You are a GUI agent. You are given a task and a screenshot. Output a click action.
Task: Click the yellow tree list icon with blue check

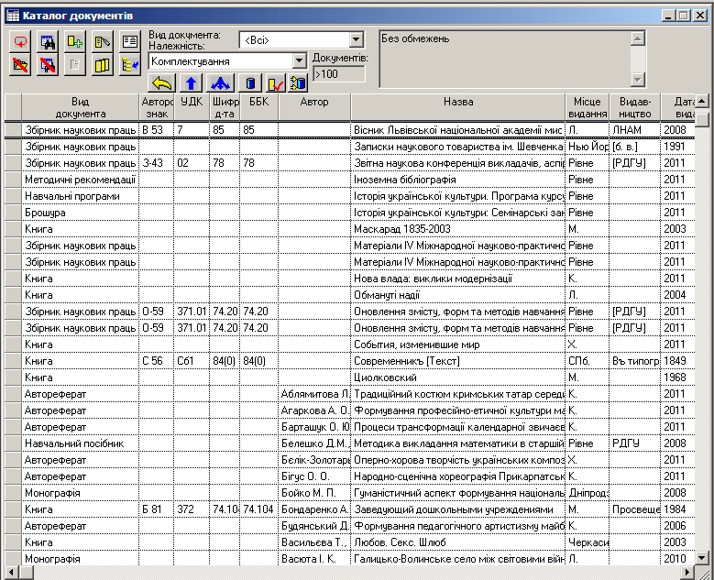coord(130,65)
